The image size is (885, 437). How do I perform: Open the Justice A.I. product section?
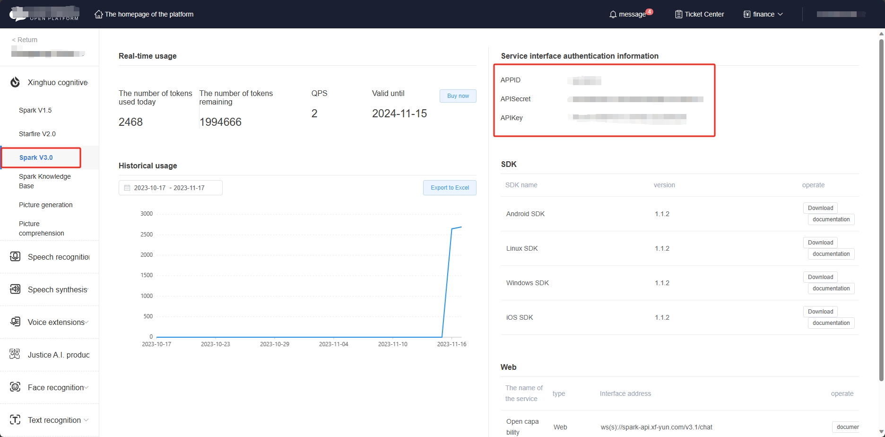tap(49, 355)
